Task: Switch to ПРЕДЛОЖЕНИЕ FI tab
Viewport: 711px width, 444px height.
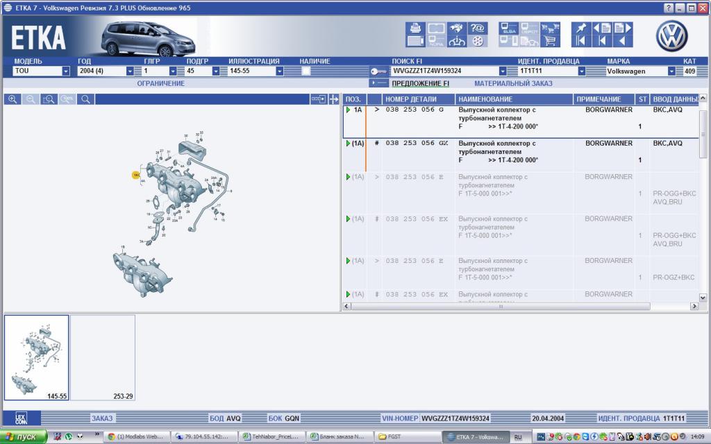Action: (420, 83)
